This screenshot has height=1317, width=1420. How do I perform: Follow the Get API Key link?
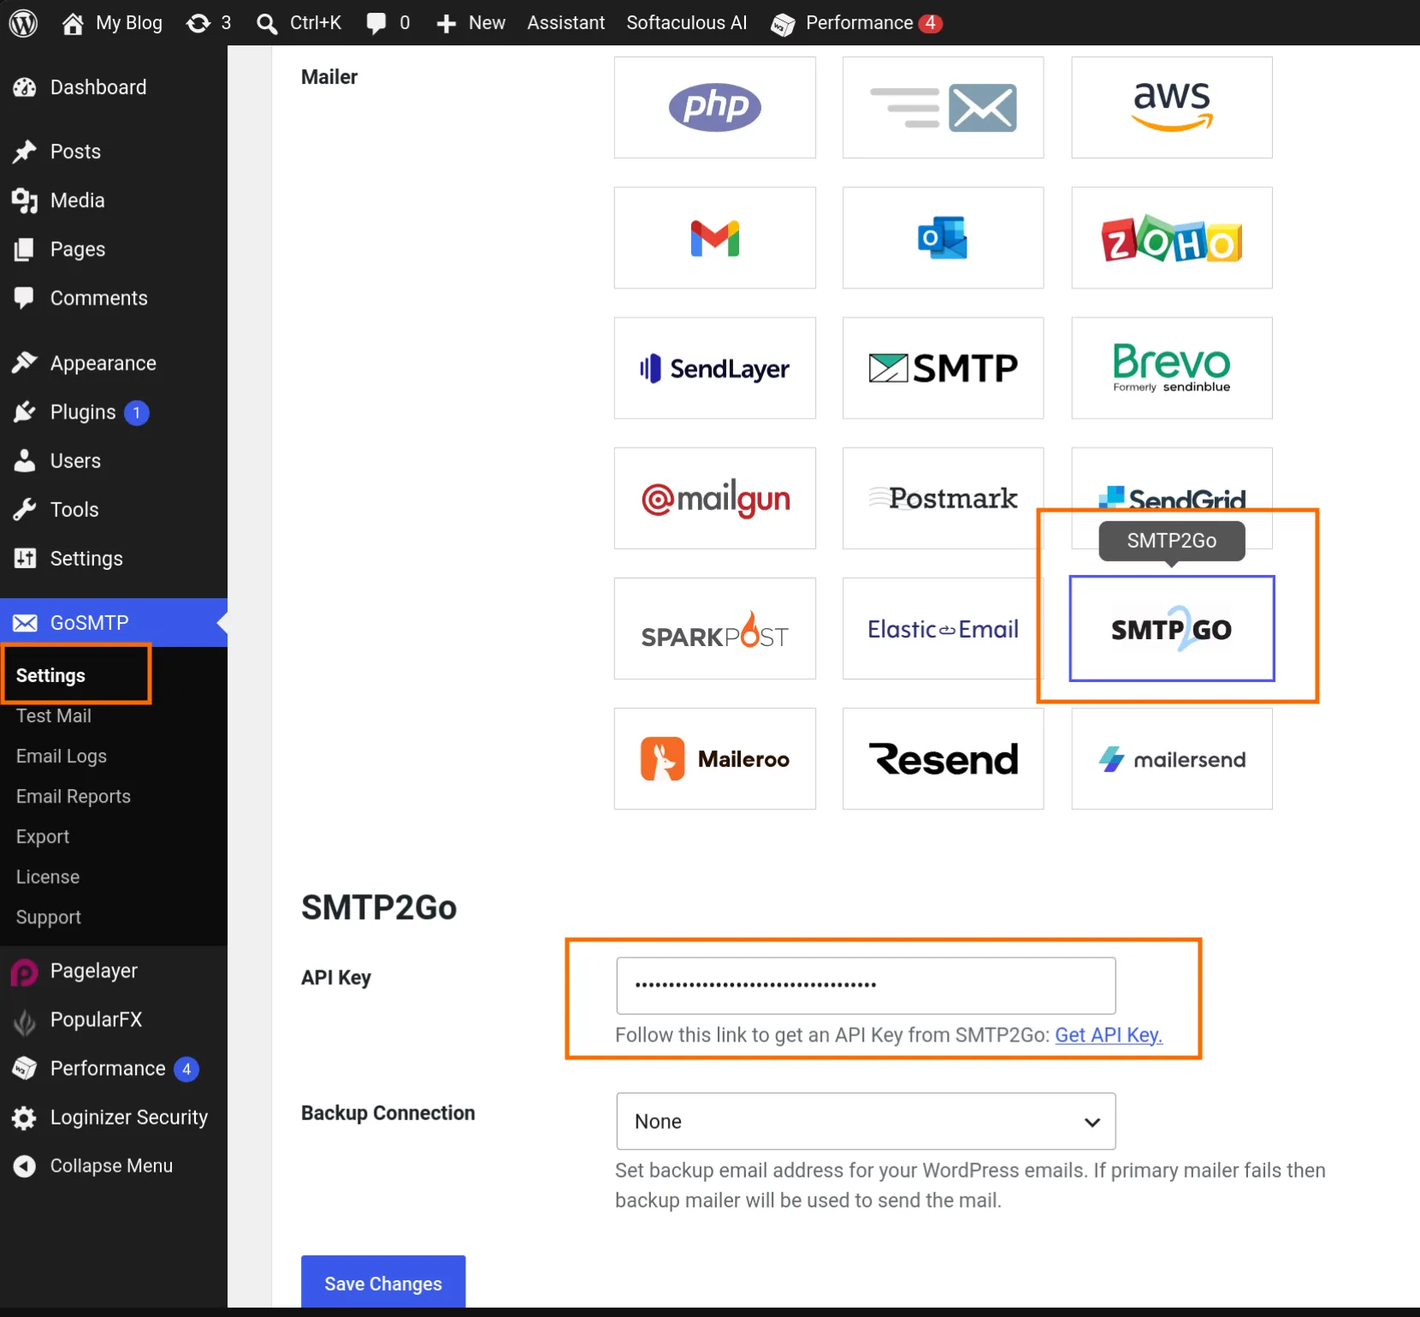click(1109, 1035)
